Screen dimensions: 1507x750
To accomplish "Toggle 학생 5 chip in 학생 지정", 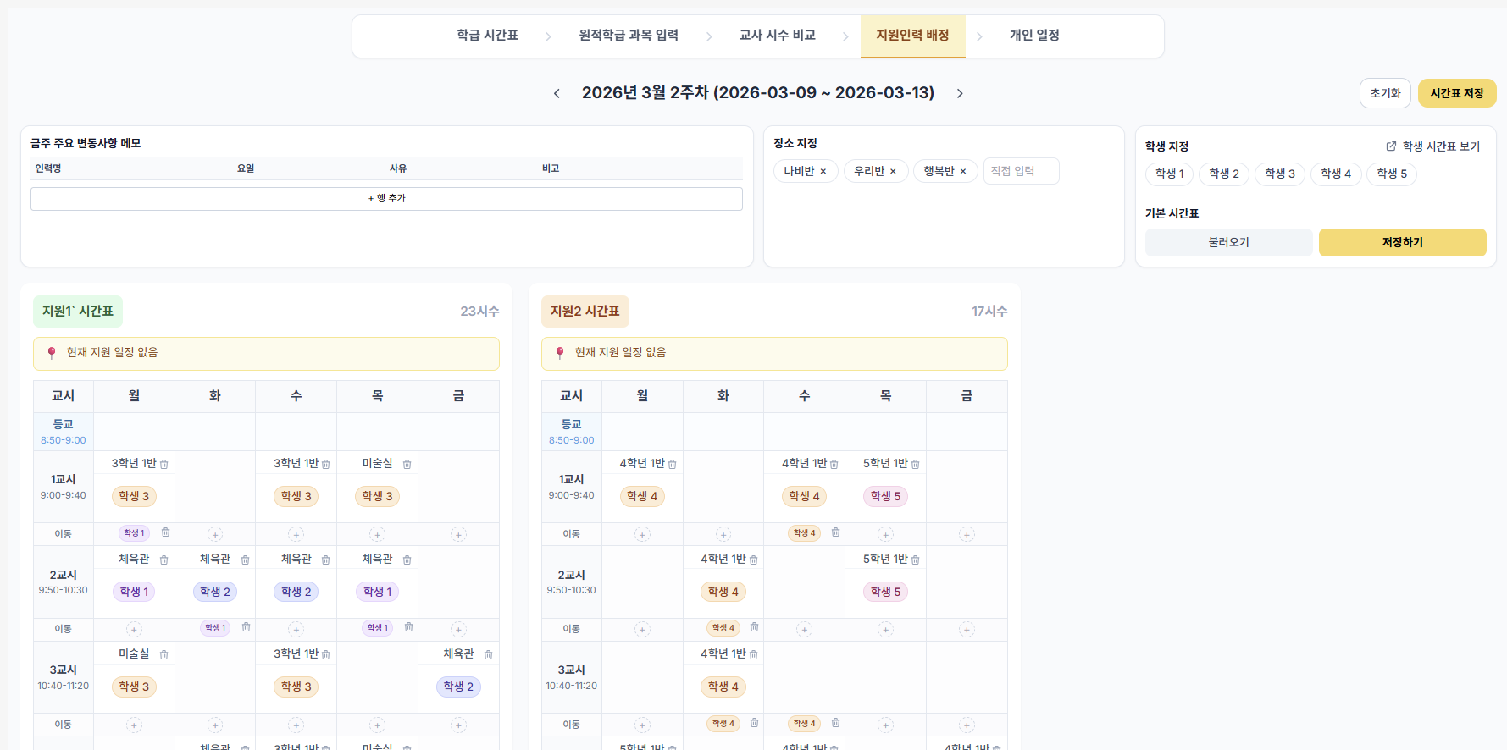I will pyautogui.click(x=1391, y=174).
